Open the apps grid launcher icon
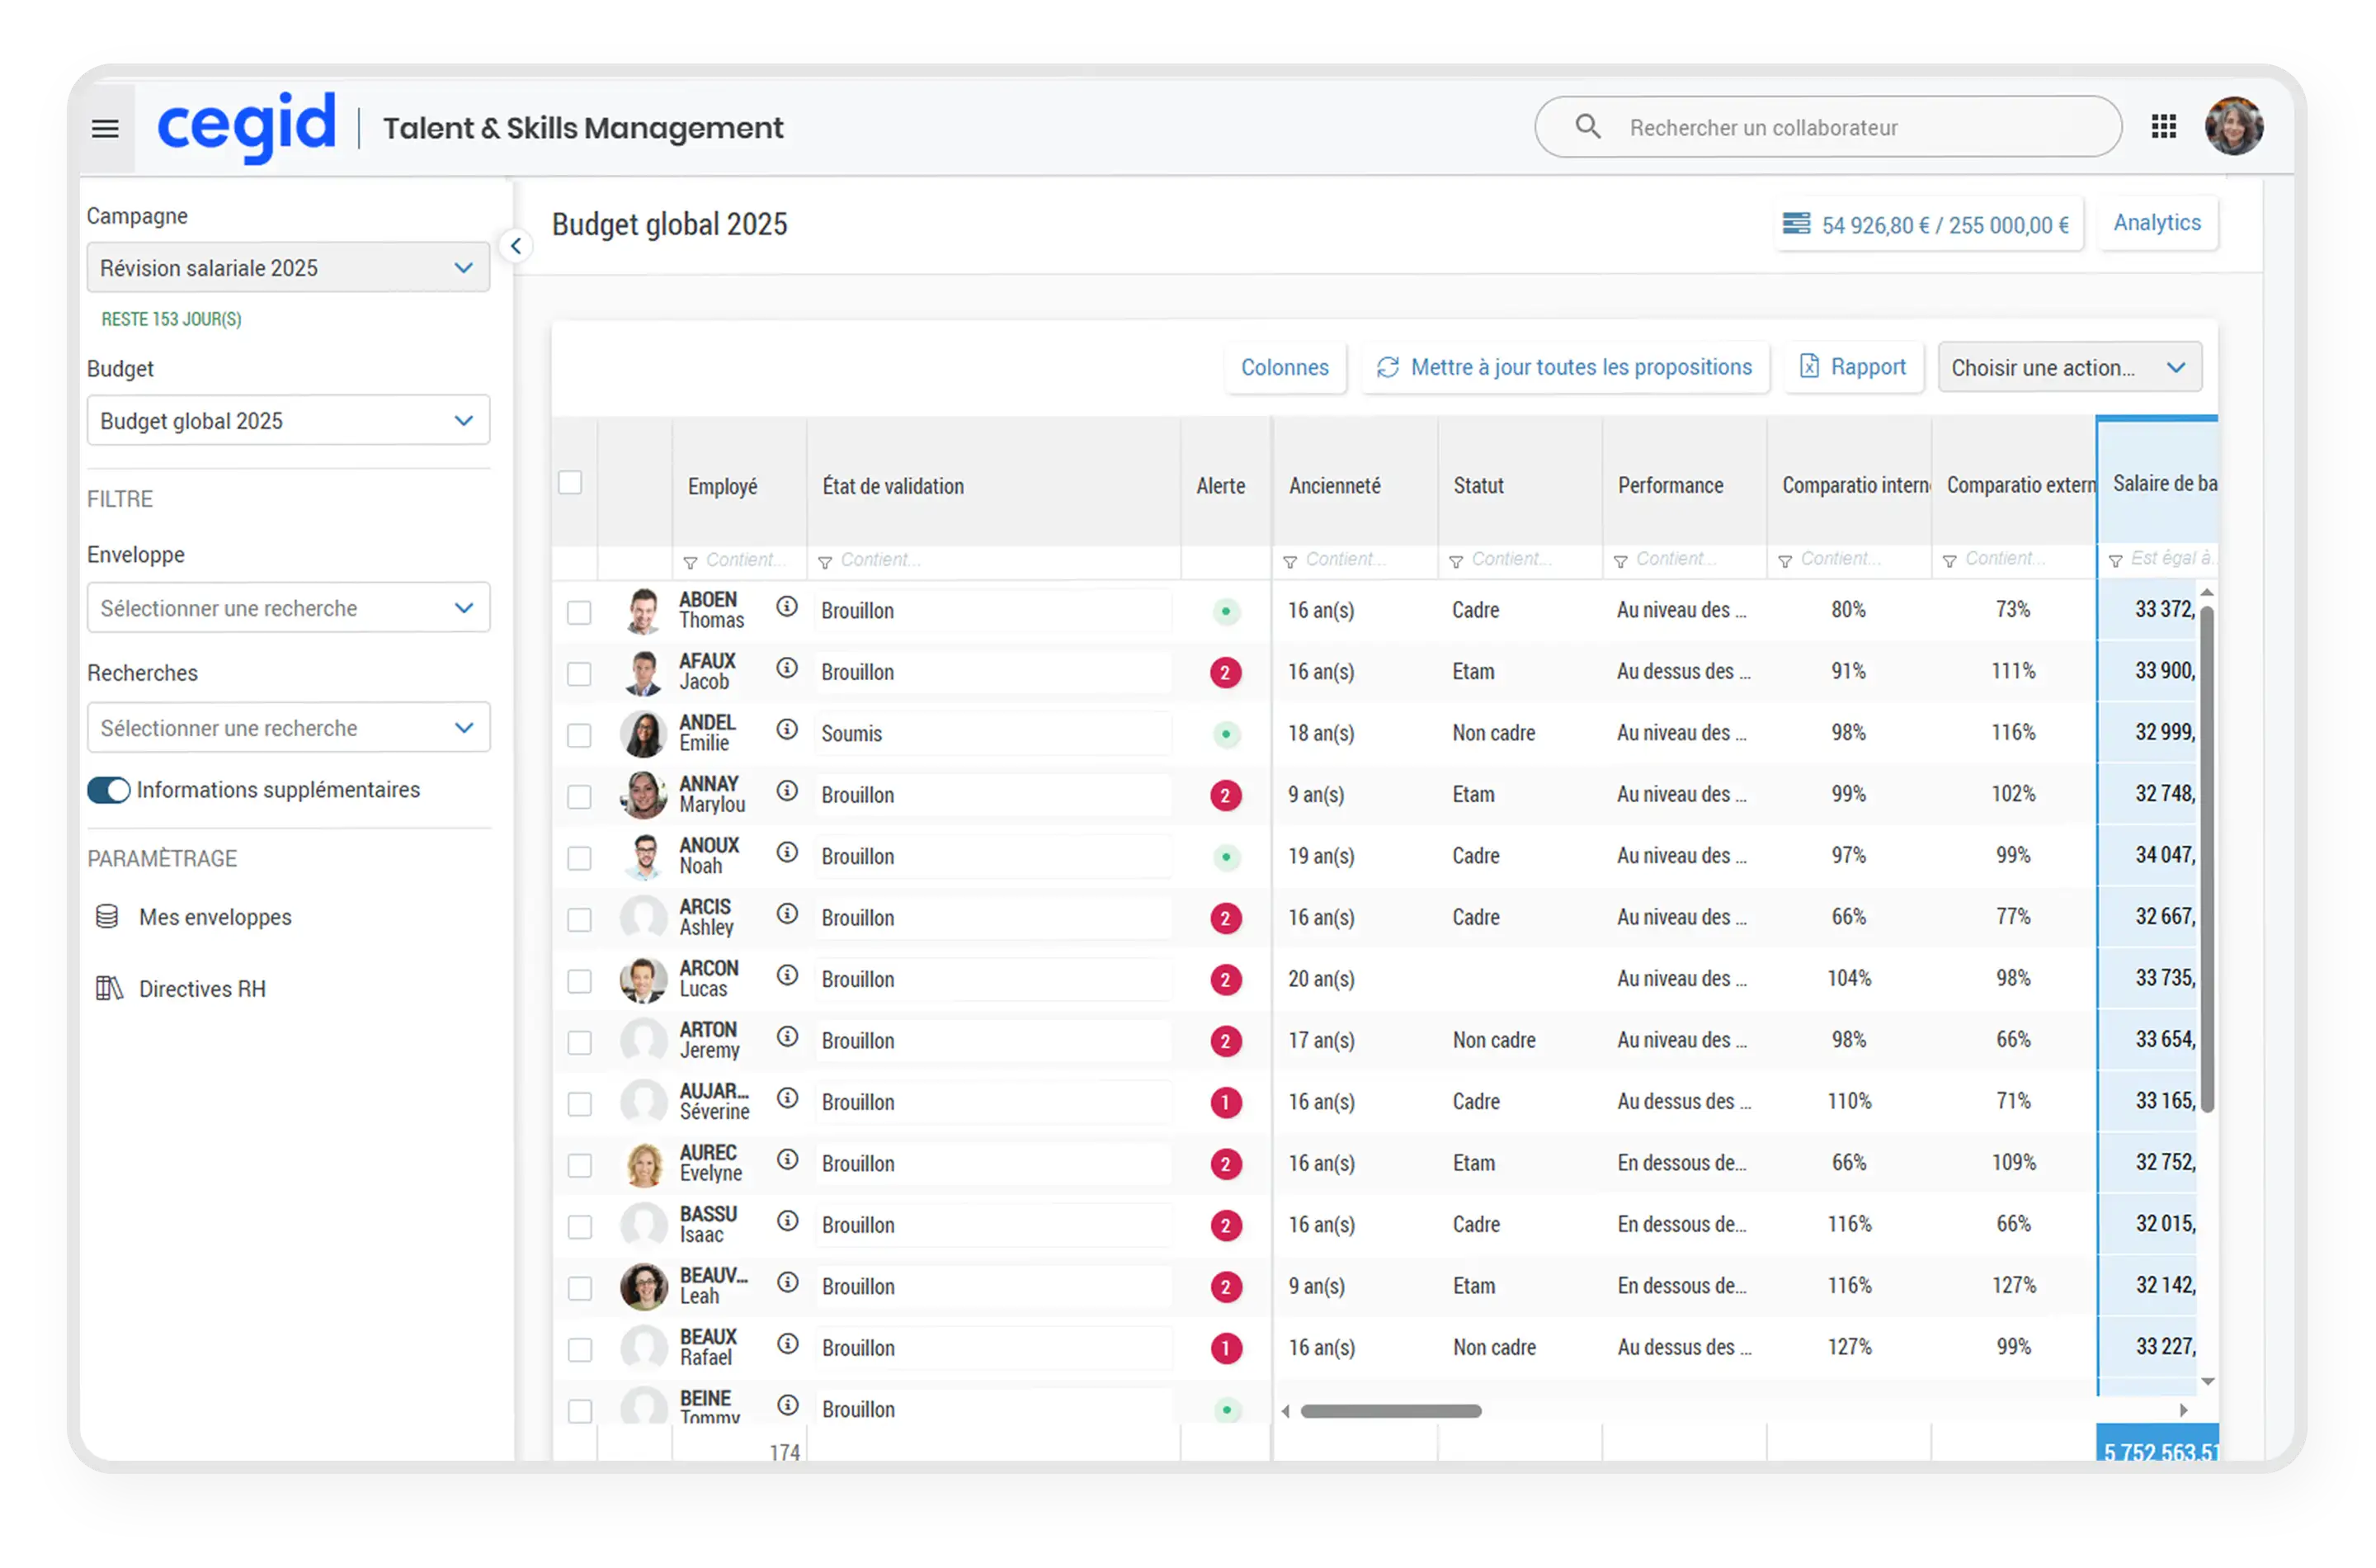This screenshot has height=1568, width=2376. tap(2163, 127)
